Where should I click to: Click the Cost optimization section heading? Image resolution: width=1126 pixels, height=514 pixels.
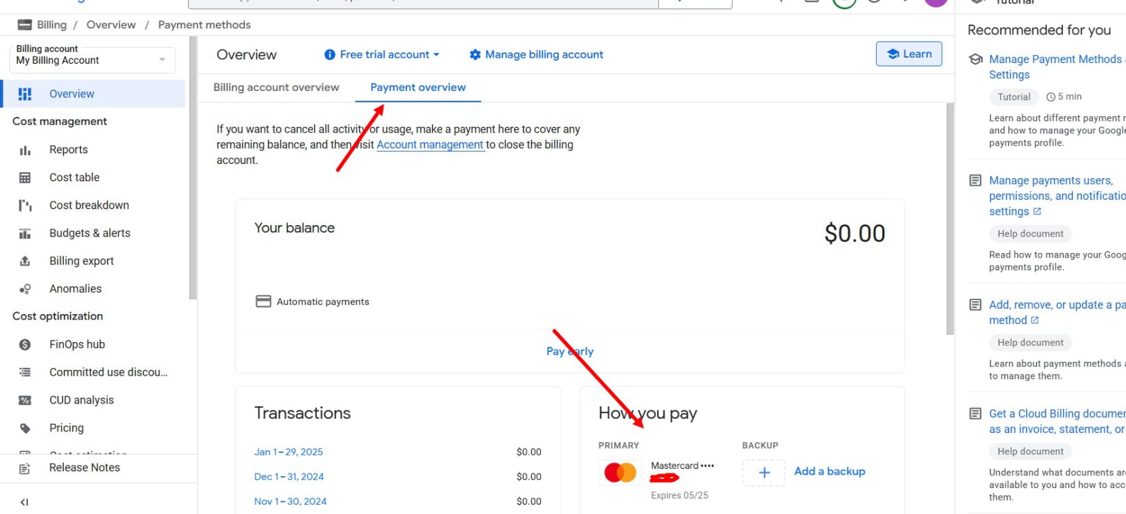58,317
